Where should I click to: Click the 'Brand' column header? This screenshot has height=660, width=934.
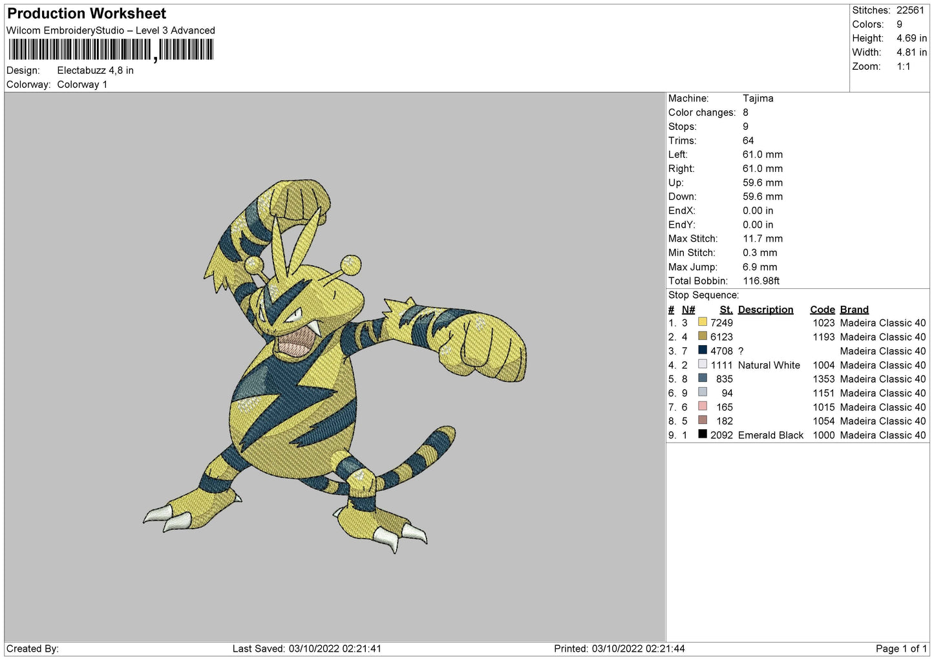[x=854, y=310]
